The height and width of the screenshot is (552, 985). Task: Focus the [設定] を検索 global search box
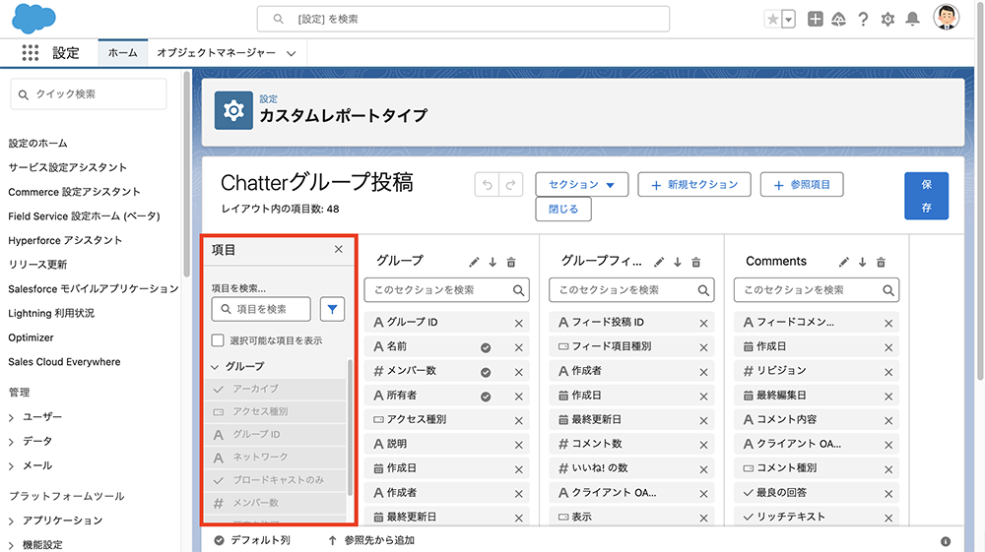click(x=463, y=19)
